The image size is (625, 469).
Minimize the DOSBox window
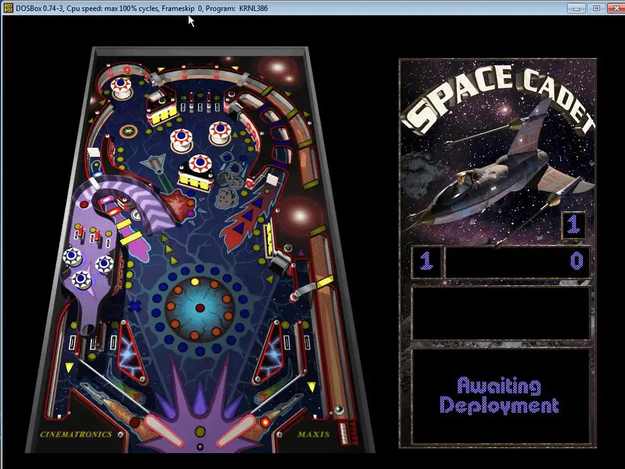576,8
